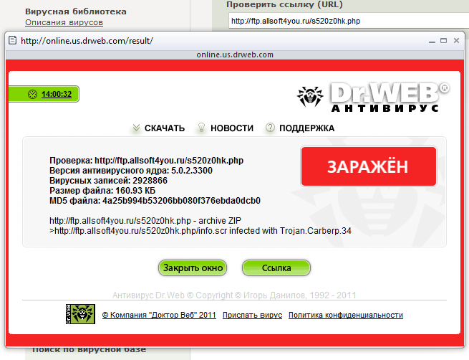Select the Trojan.Carberp.34 infection line
The width and height of the screenshot is (469, 360).
(200, 231)
